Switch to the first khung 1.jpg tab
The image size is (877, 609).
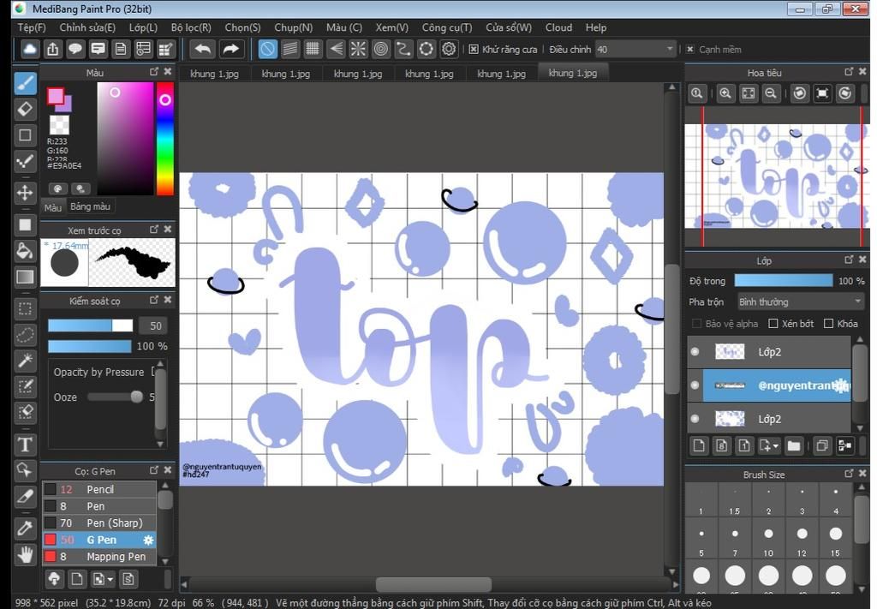pyautogui.click(x=214, y=74)
